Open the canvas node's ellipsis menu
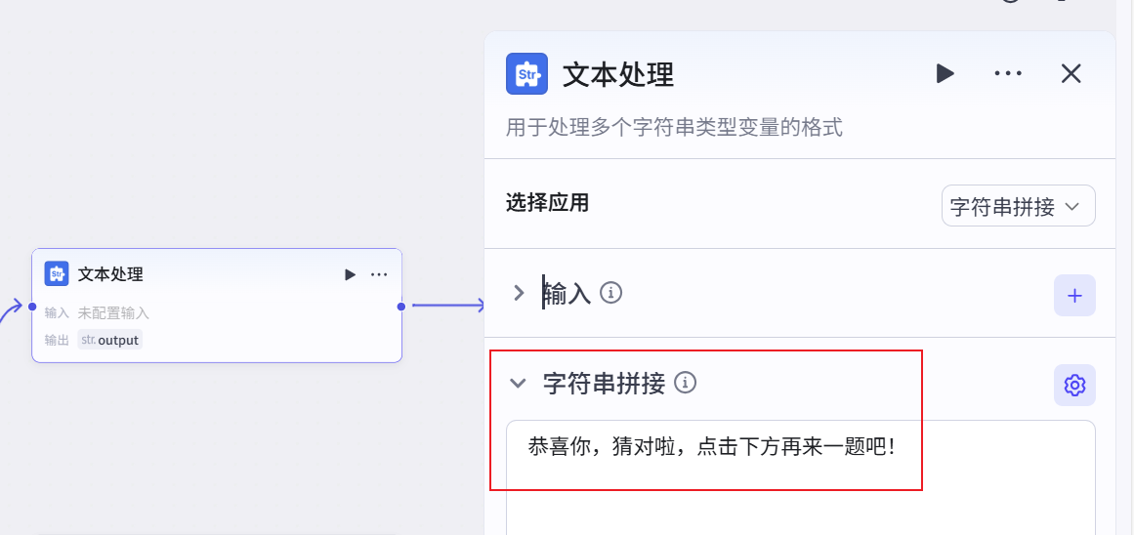 point(379,275)
